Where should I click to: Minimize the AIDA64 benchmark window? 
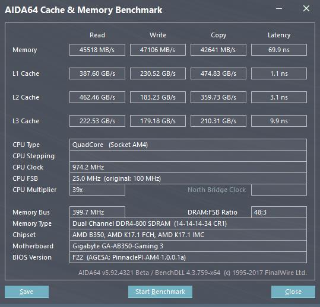click(x=279, y=8)
